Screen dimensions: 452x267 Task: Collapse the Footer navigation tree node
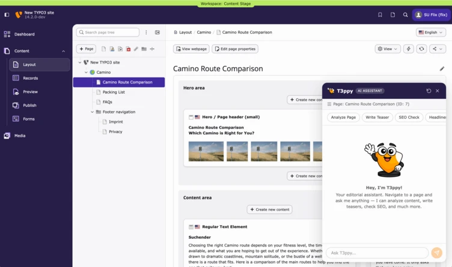coord(92,112)
